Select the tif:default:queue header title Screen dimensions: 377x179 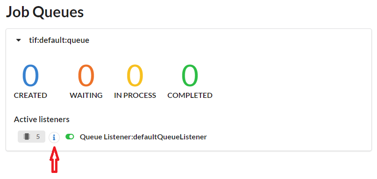click(59, 40)
